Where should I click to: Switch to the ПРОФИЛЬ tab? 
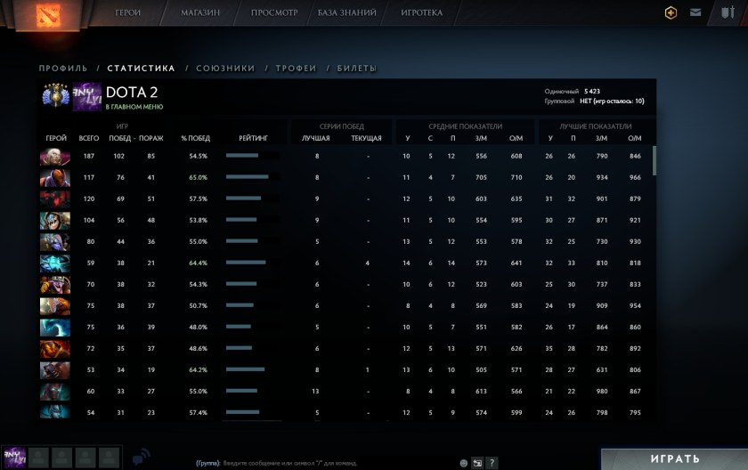63,69
